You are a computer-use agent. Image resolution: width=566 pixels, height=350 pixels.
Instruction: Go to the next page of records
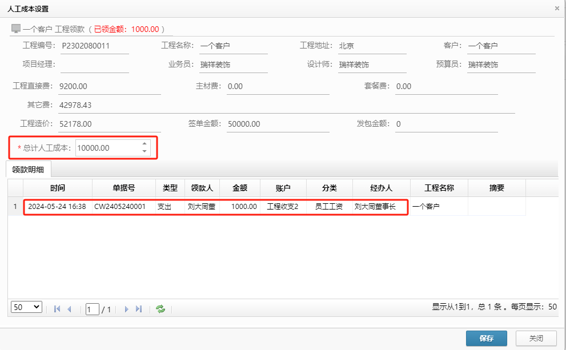(x=127, y=308)
